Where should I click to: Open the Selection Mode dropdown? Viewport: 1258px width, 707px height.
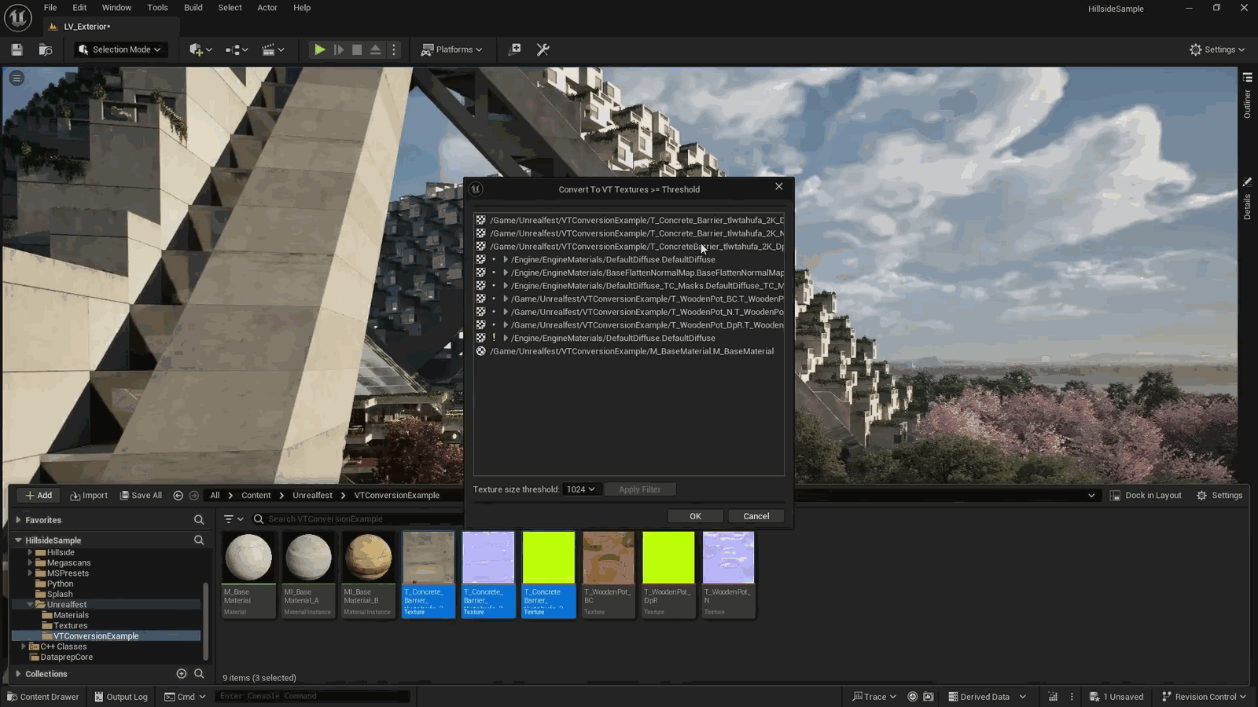click(120, 49)
